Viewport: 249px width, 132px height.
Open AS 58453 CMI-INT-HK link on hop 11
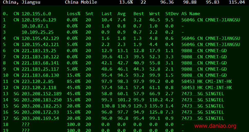[207, 82]
